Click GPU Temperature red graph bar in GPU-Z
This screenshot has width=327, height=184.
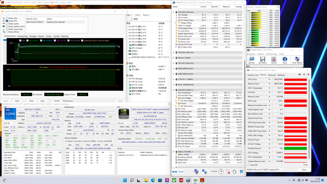[x=296, y=88]
